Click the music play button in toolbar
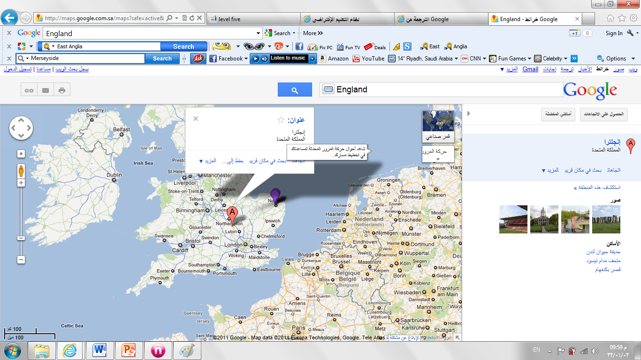The height and width of the screenshot is (360, 641). [x=256, y=59]
